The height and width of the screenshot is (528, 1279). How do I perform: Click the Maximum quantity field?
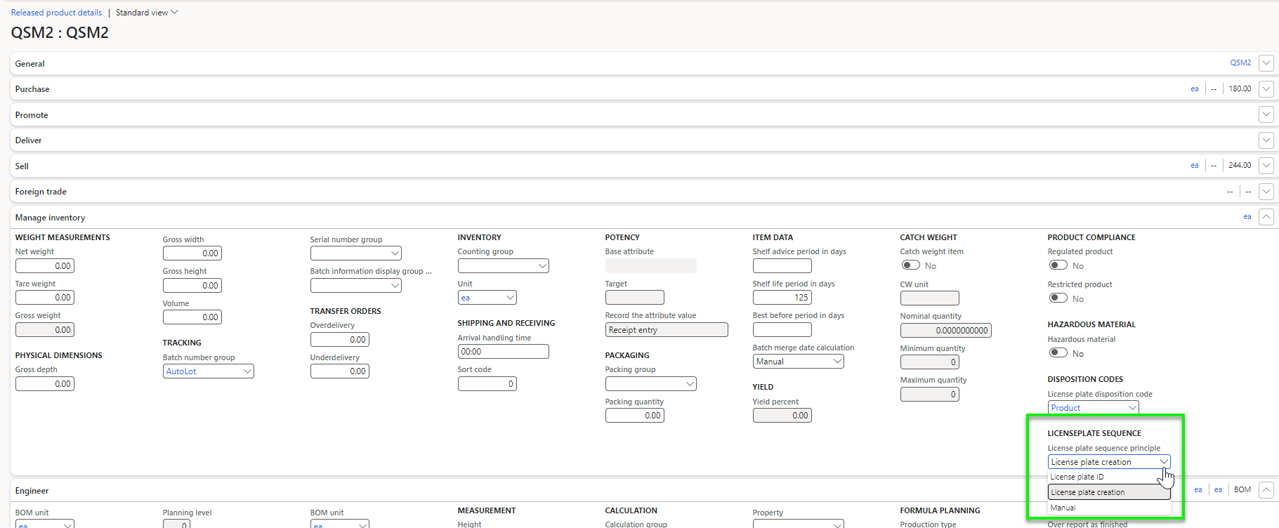coord(930,395)
